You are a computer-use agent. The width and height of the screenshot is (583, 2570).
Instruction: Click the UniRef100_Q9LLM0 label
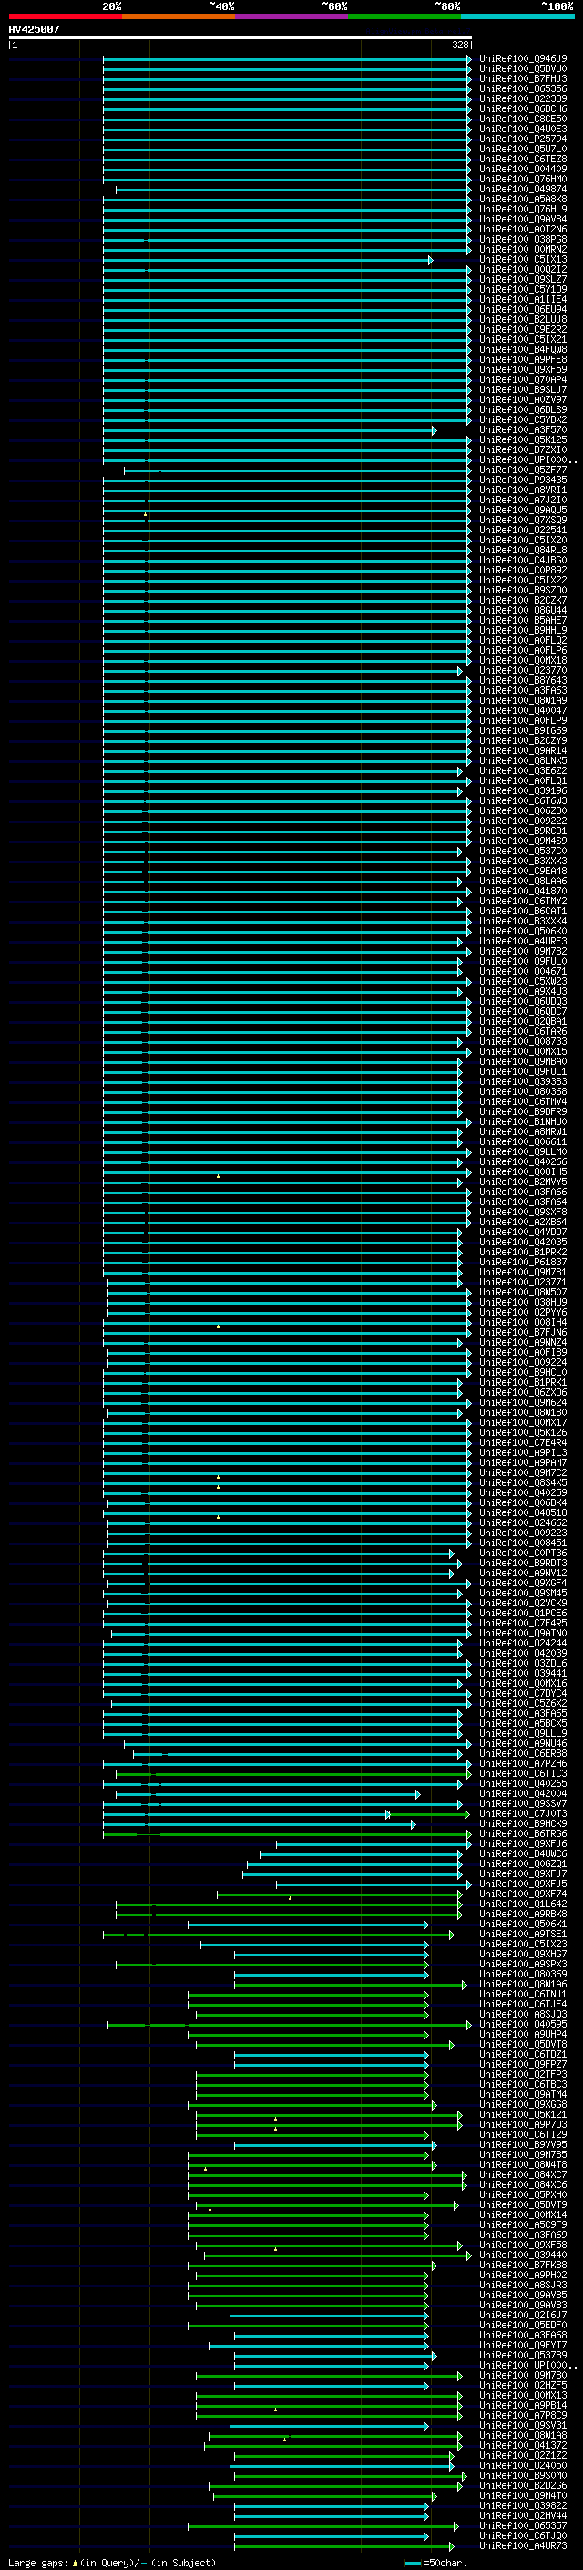tap(523, 1152)
